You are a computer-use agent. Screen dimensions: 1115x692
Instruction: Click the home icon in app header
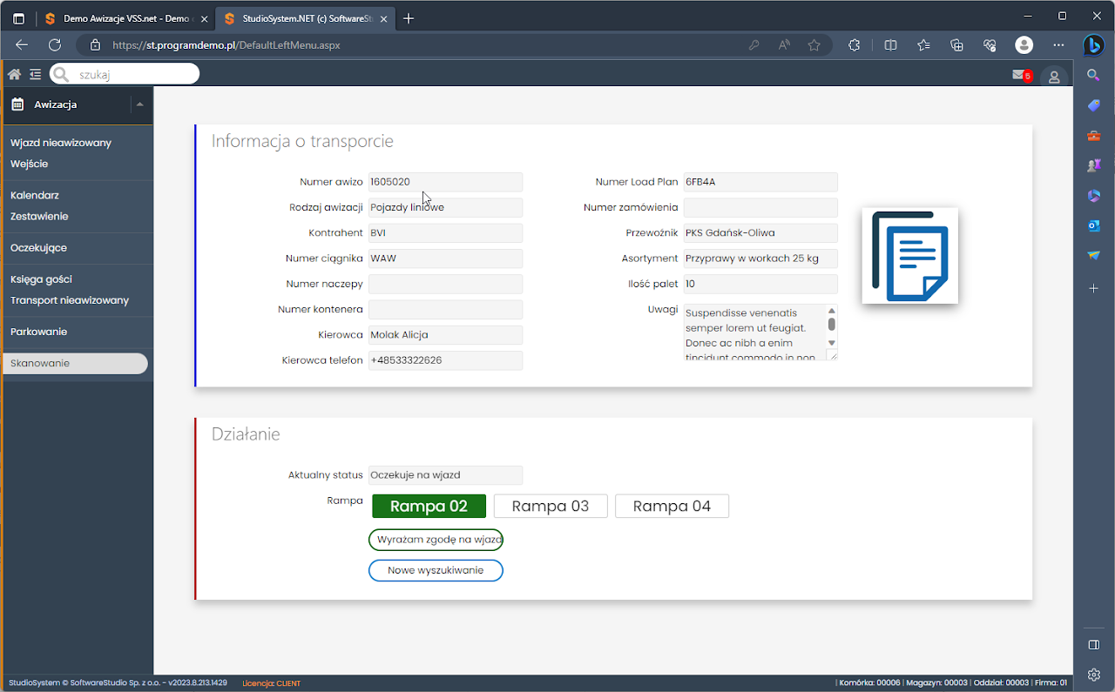click(x=14, y=75)
